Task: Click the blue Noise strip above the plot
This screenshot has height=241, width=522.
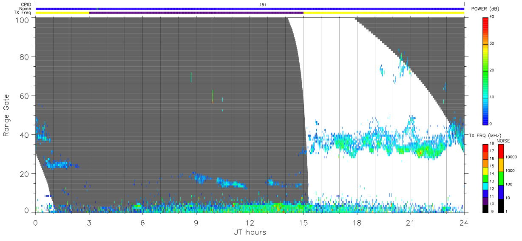Action: [x=250, y=9]
